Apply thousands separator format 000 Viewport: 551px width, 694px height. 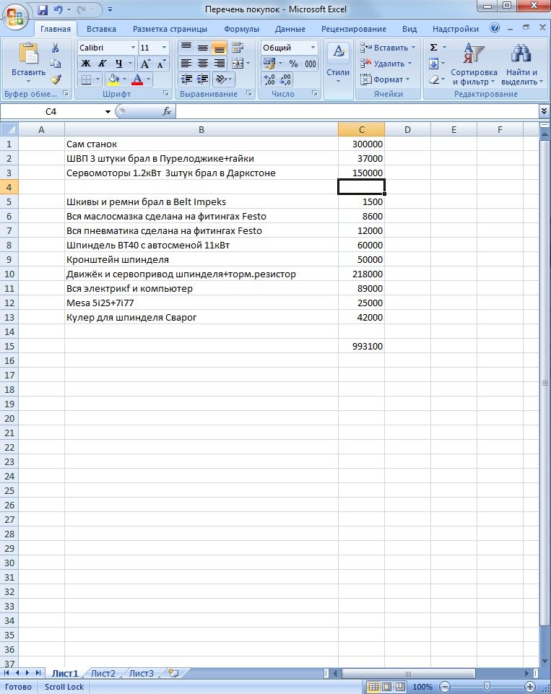click(311, 64)
